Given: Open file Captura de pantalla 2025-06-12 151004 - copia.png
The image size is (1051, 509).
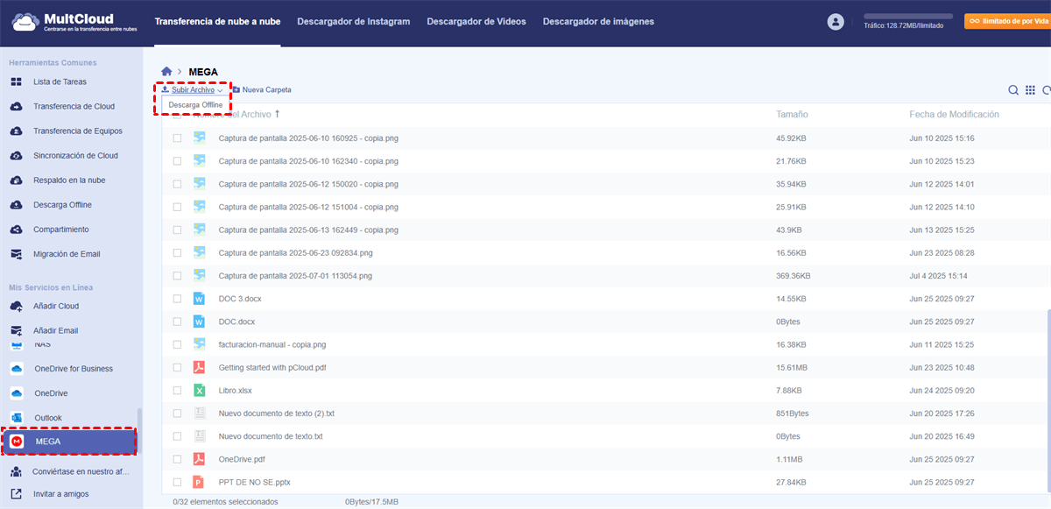Looking at the screenshot, I should click(308, 207).
